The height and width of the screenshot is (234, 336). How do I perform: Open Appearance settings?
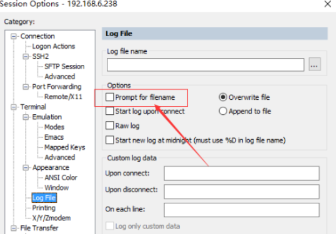click(51, 167)
